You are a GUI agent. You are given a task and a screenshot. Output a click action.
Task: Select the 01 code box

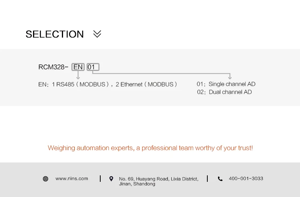click(x=93, y=67)
